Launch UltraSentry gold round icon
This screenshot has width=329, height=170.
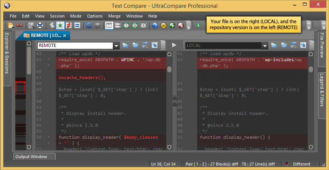point(164,26)
